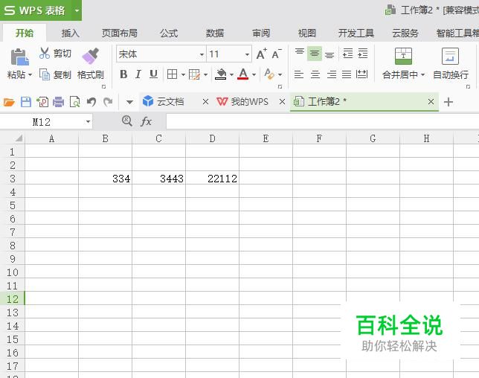Select the Format Painter (格式刷) brush

click(91, 56)
